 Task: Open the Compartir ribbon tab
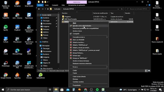click(55, 5)
